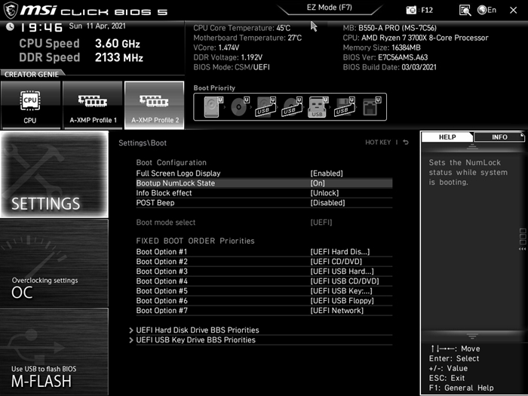Close the BIOS with the X button
The width and height of the screenshot is (528, 396).
(x=513, y=11)
